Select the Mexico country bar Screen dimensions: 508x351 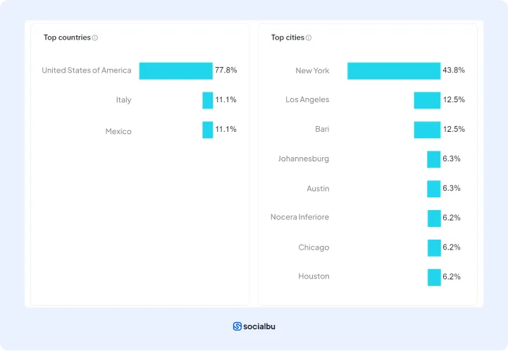(207, 130)
